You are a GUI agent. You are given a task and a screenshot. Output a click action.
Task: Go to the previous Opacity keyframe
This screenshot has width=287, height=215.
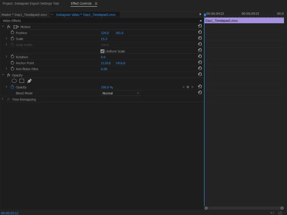184,87
